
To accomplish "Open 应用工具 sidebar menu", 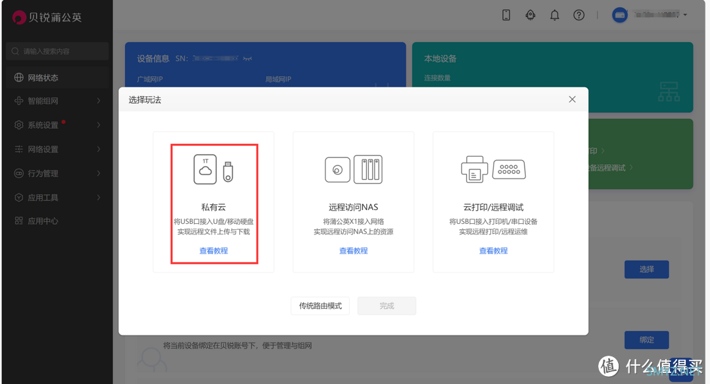I will 57,198.
